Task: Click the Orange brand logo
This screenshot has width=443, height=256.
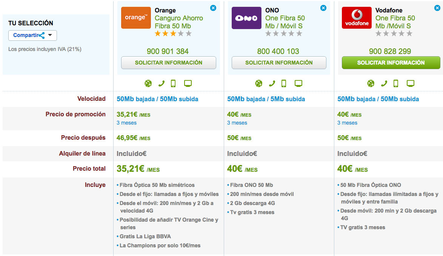Action: [136, 18]
